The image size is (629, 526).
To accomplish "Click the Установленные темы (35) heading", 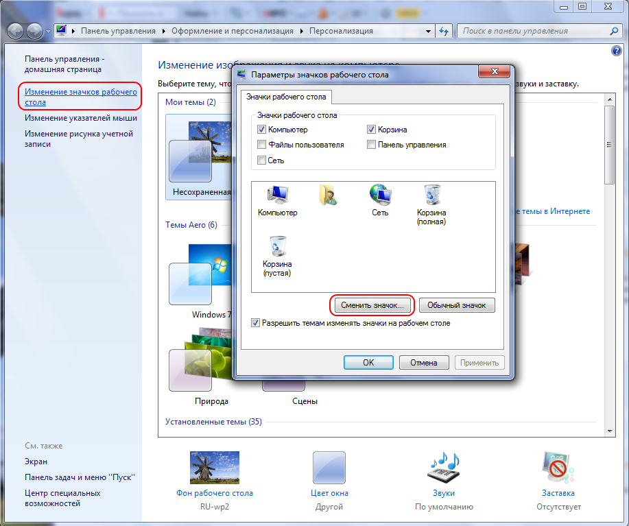I will tap(213, 422).
